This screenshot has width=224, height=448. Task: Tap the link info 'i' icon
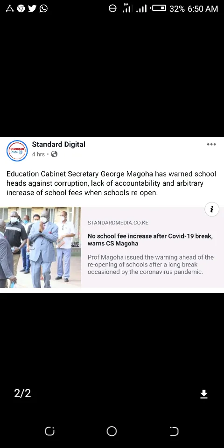(212, 210)
